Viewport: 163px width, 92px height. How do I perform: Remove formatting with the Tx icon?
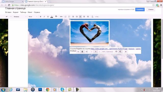[92, 17]
